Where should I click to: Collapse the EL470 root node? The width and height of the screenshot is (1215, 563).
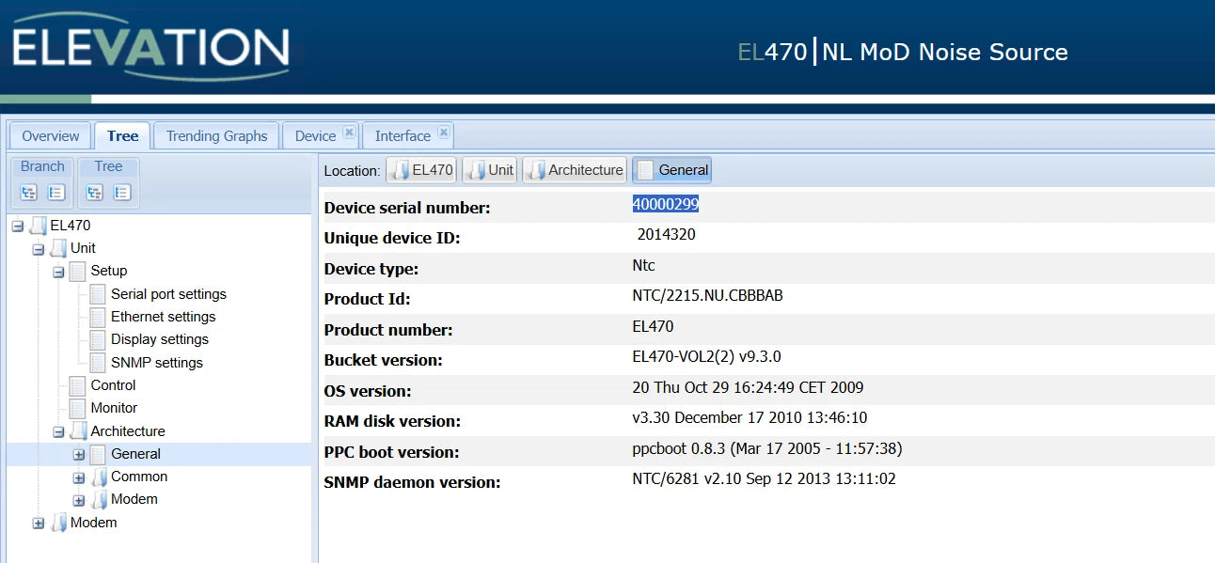(18, 226)
